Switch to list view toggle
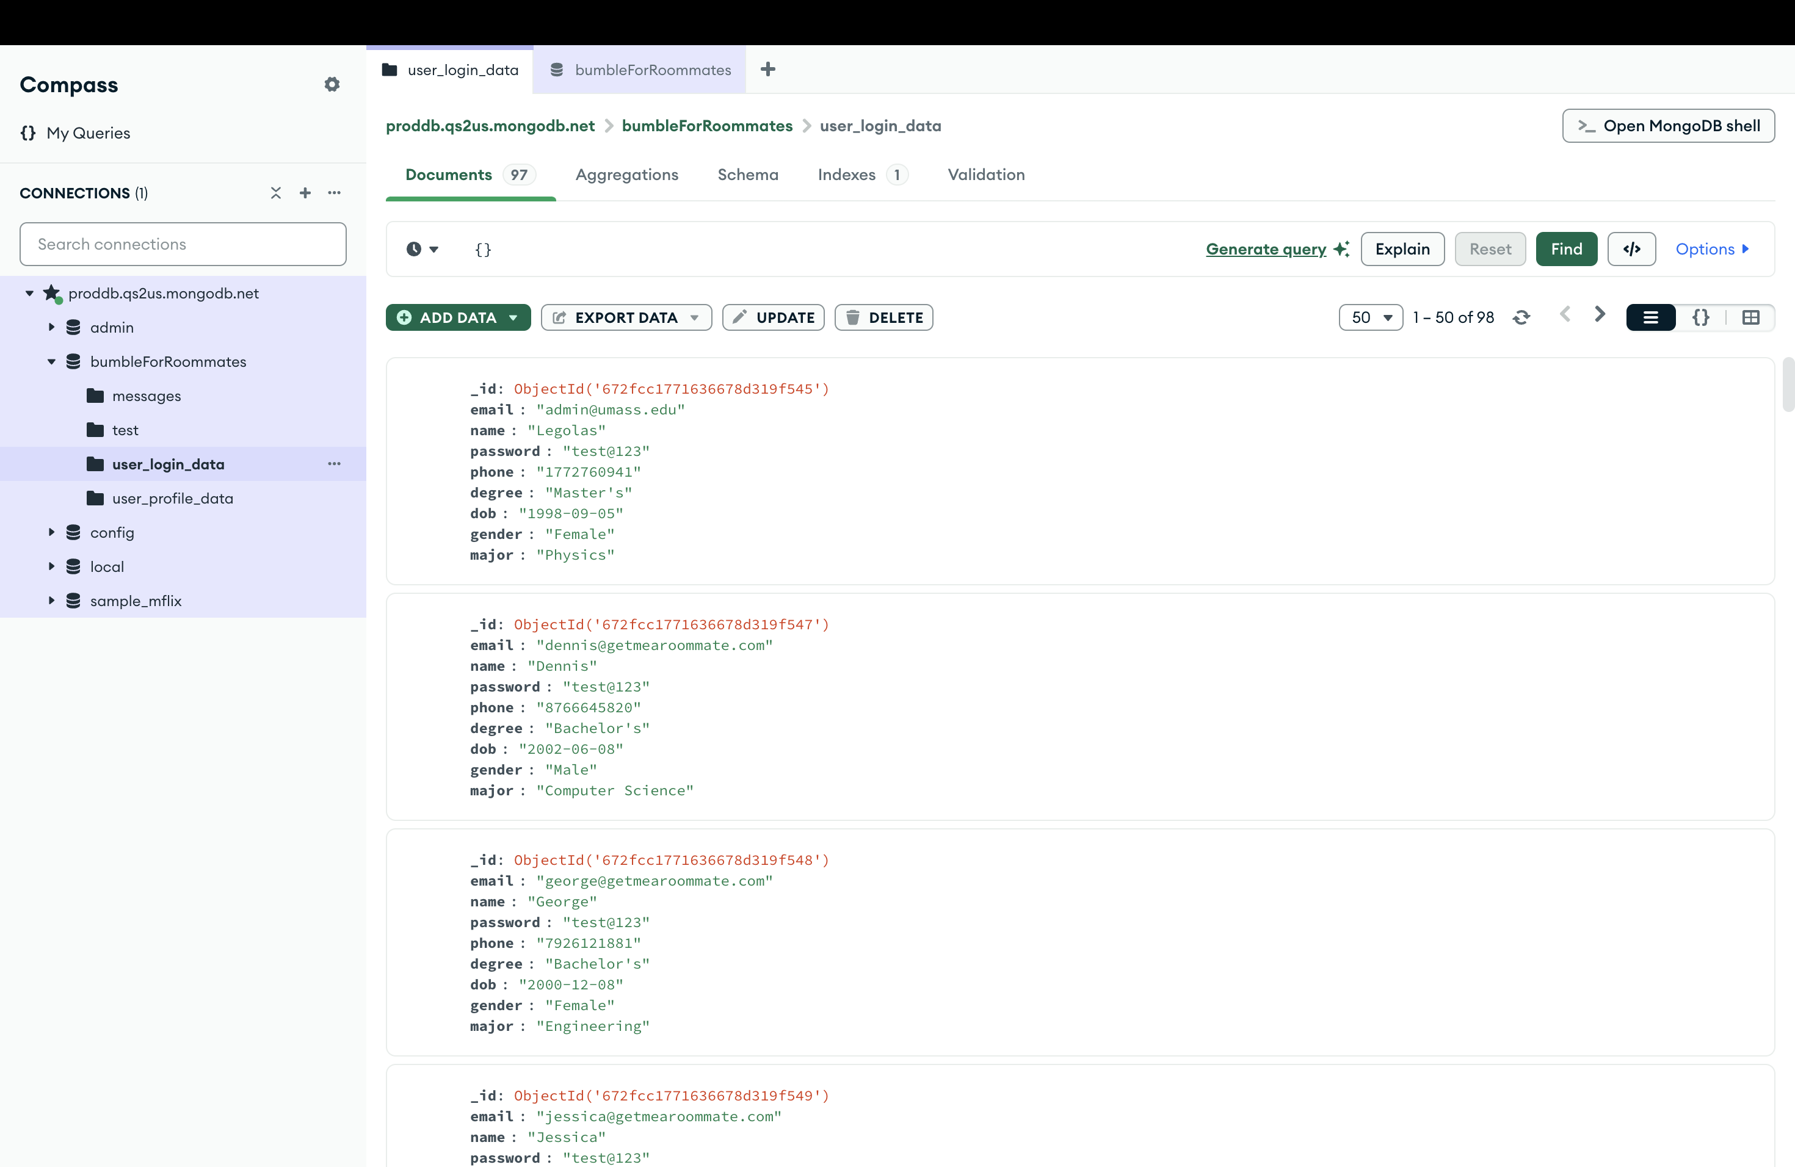The image size is (1795, 1167). [x=1651, y=317]
